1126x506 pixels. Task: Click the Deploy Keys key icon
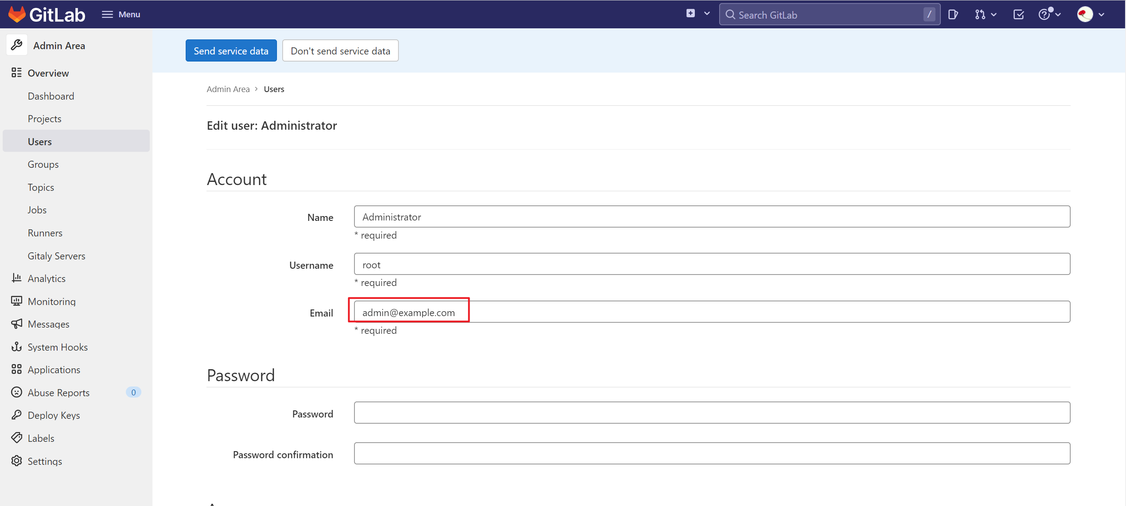click(x=16, y=415)
